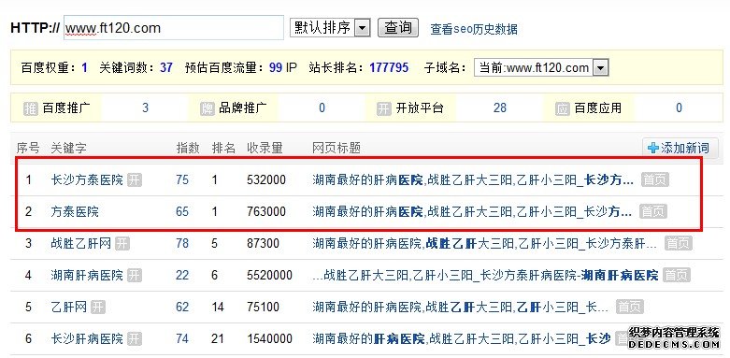The width and height of the screenshot is (730, 358).
Task: Click the 开 icon beside 开放平台
Action: pos(384,108)
